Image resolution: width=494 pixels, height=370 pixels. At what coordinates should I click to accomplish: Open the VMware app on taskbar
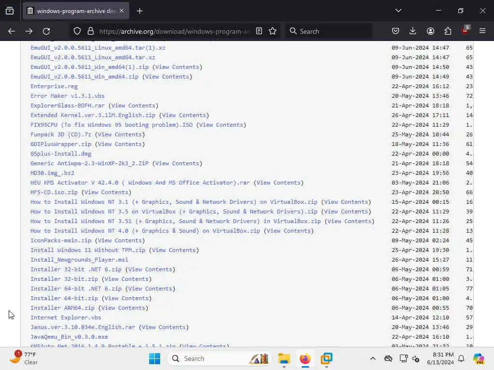(x=327, y=358)
